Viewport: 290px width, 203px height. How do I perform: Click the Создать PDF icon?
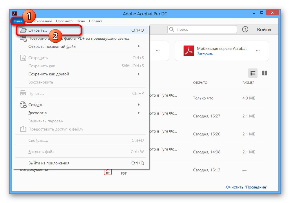click(23, 105)
